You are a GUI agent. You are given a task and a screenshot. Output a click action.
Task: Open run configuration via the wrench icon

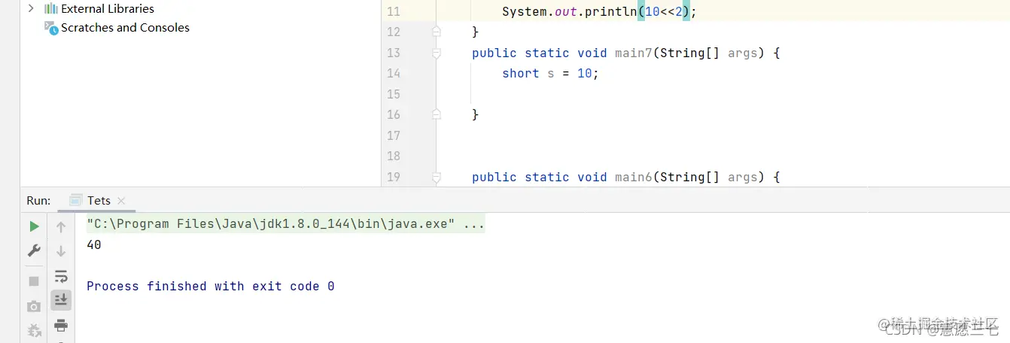34,250
